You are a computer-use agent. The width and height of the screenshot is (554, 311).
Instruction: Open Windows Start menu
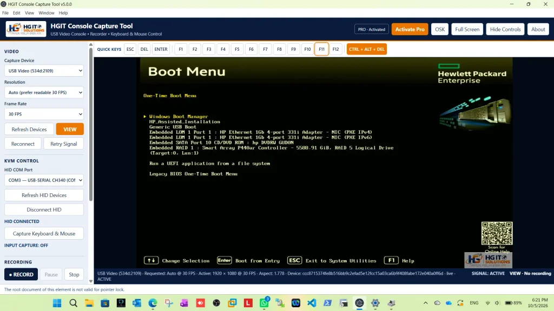point(57,303)
